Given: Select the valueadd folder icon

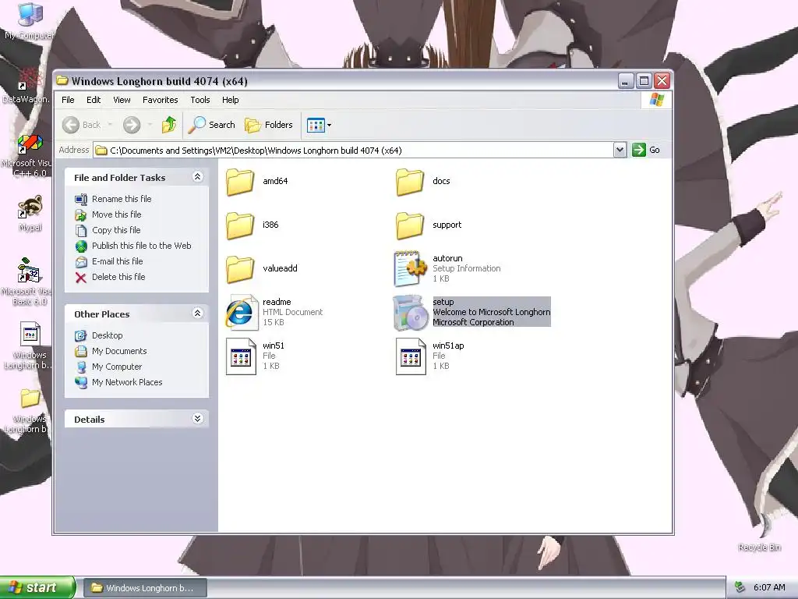Looking at the screenshot, I should 240,269.
